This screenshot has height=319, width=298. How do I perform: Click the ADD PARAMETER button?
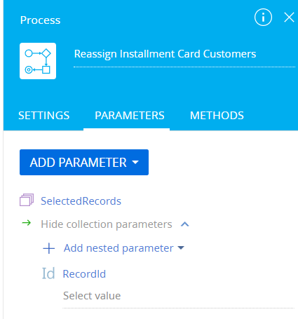pyautogui.click(x=84, y=162)
